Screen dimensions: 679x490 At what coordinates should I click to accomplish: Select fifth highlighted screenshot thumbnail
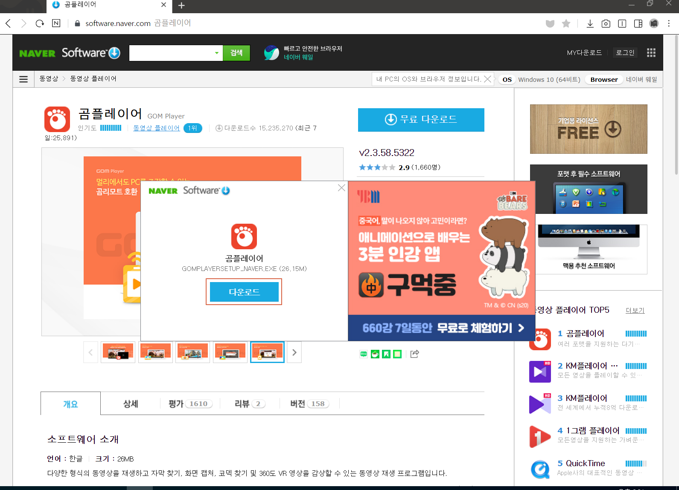click(267, 352)
